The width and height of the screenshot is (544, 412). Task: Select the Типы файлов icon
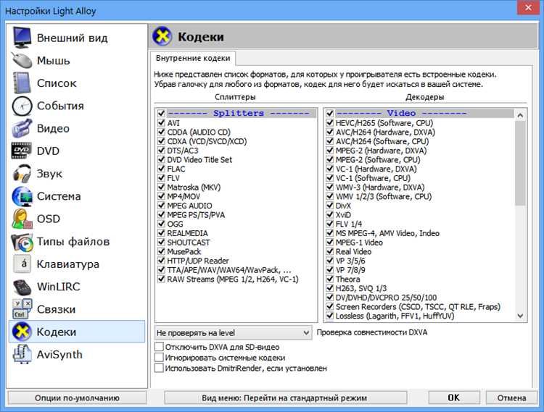click(x=22, y=242)
